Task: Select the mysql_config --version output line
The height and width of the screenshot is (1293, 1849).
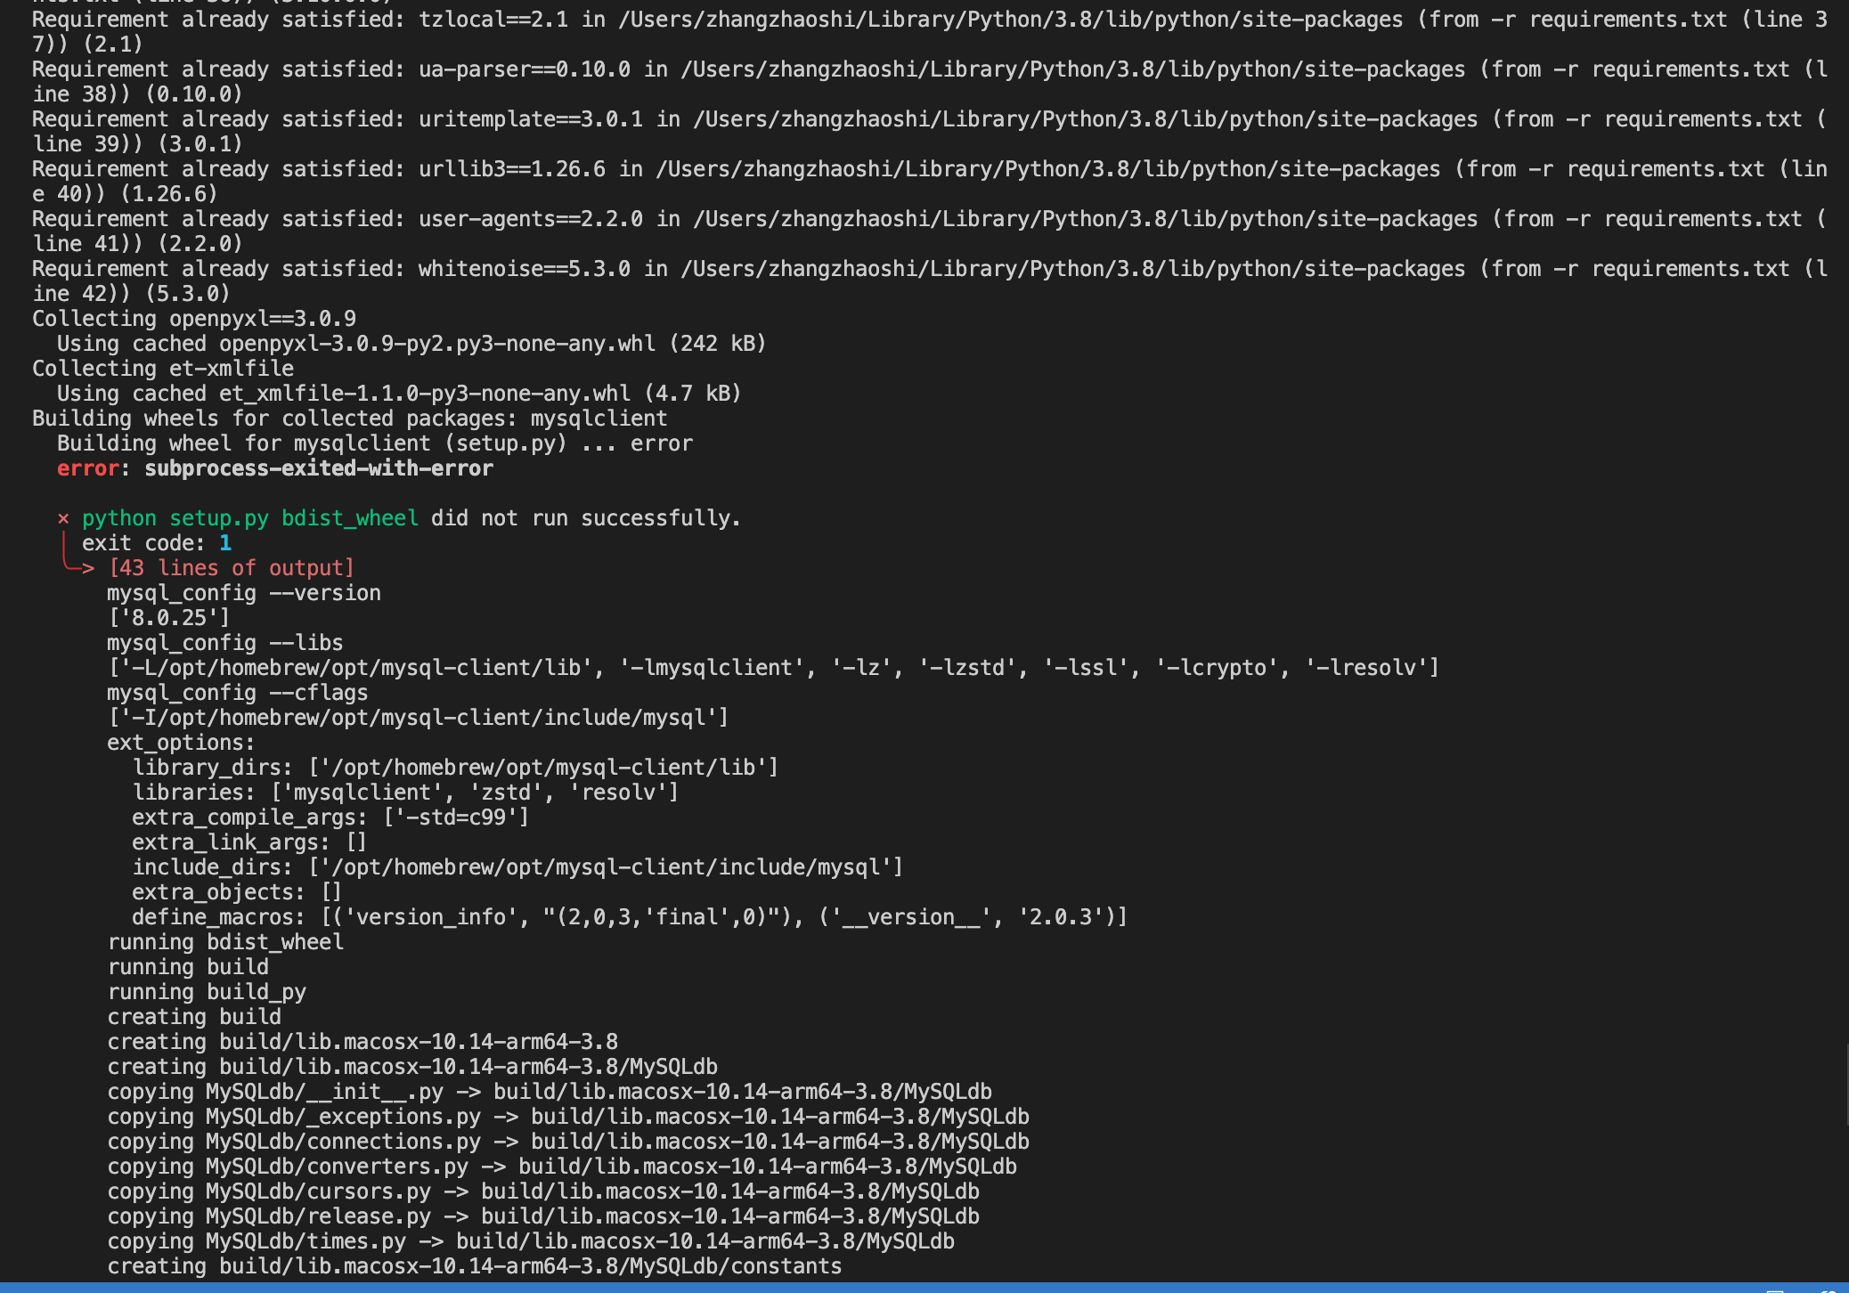Action: pos(244,592)
